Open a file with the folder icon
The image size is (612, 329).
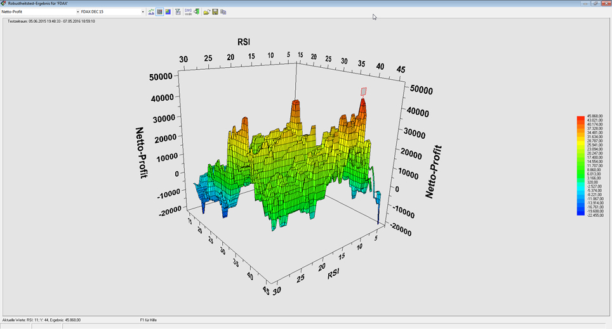point(206,11)
